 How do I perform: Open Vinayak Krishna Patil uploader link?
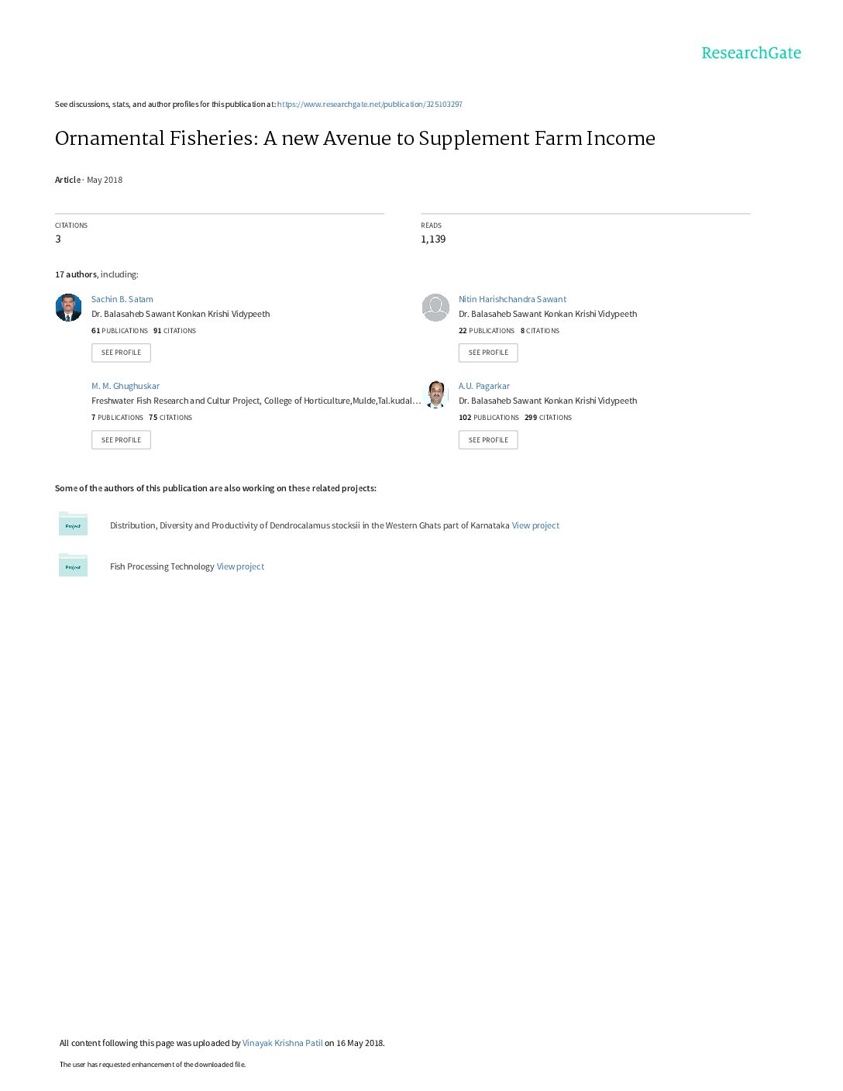coord(282,1043)
